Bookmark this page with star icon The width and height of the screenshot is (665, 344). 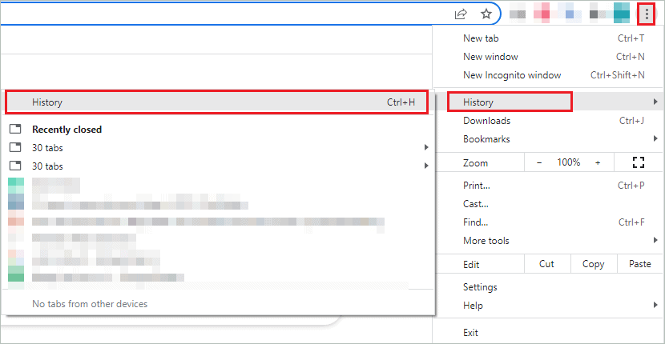pos(486,14)
